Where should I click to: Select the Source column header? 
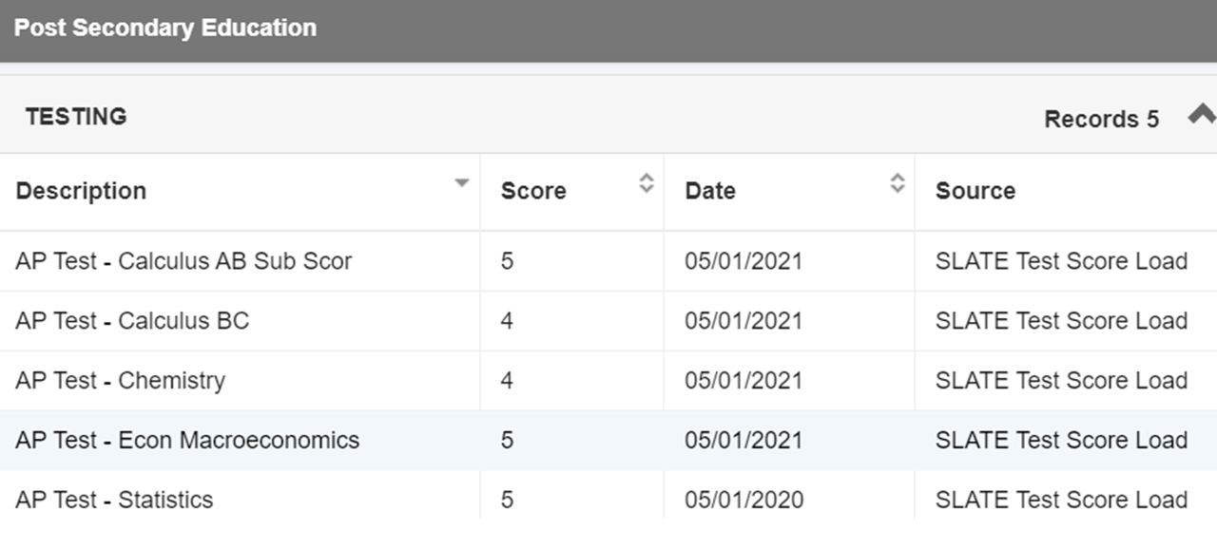click(x=1066, y=191)
